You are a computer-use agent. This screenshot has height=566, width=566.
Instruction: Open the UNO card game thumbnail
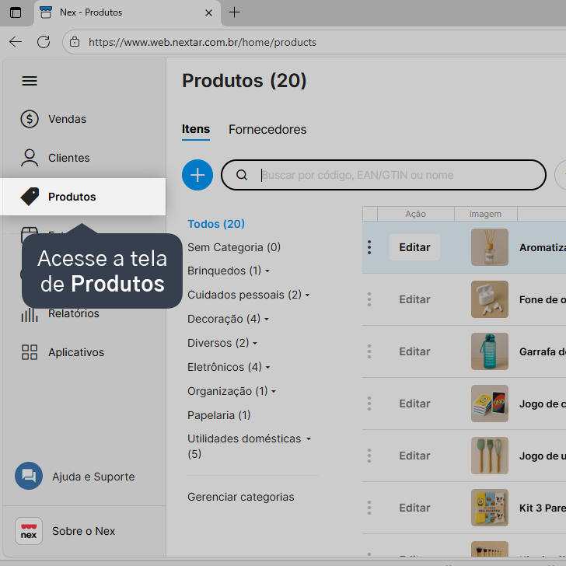point(490,404)
